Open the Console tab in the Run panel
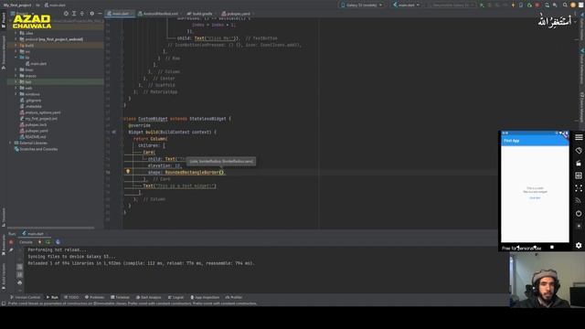The image size is (585, 329). point(26,242)
